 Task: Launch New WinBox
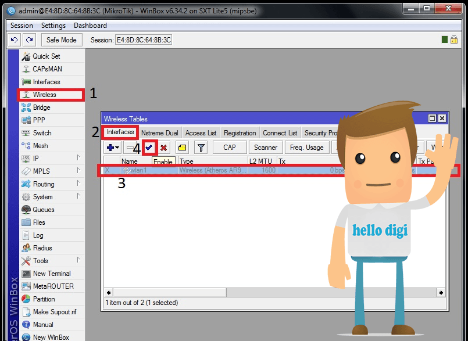click(52, 337)
